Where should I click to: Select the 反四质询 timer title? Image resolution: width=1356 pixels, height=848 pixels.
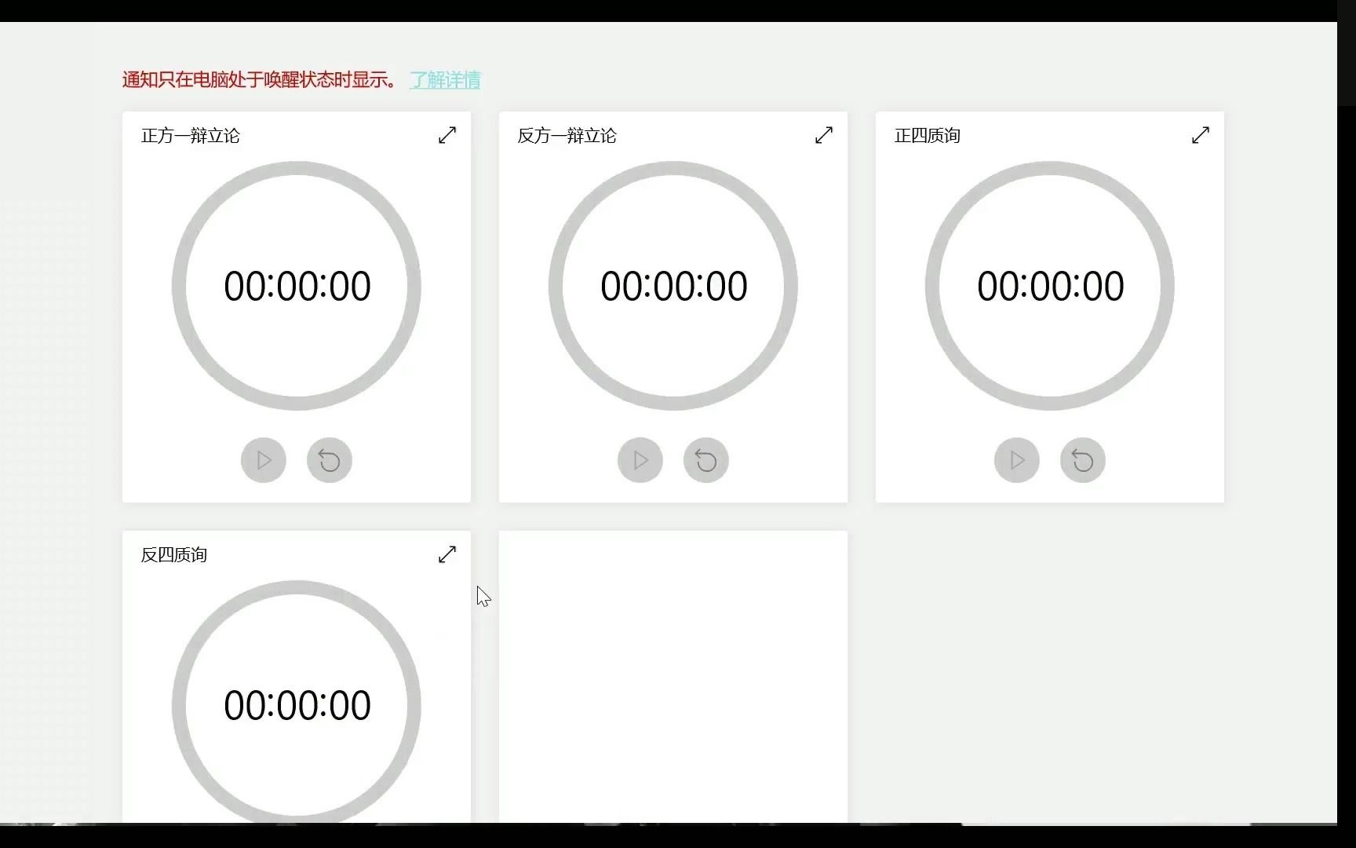174,555
